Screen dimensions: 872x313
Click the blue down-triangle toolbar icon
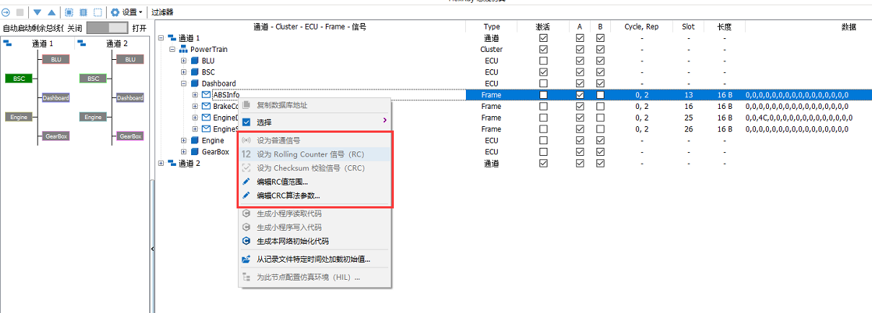pyautogui.click(x=38, y=12)
